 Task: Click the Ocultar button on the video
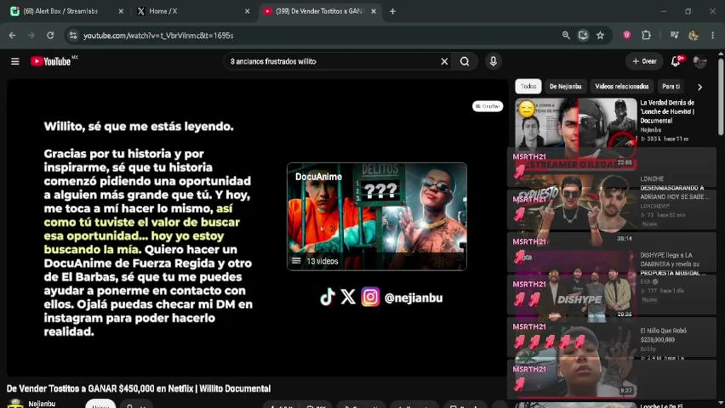(487, 106)
